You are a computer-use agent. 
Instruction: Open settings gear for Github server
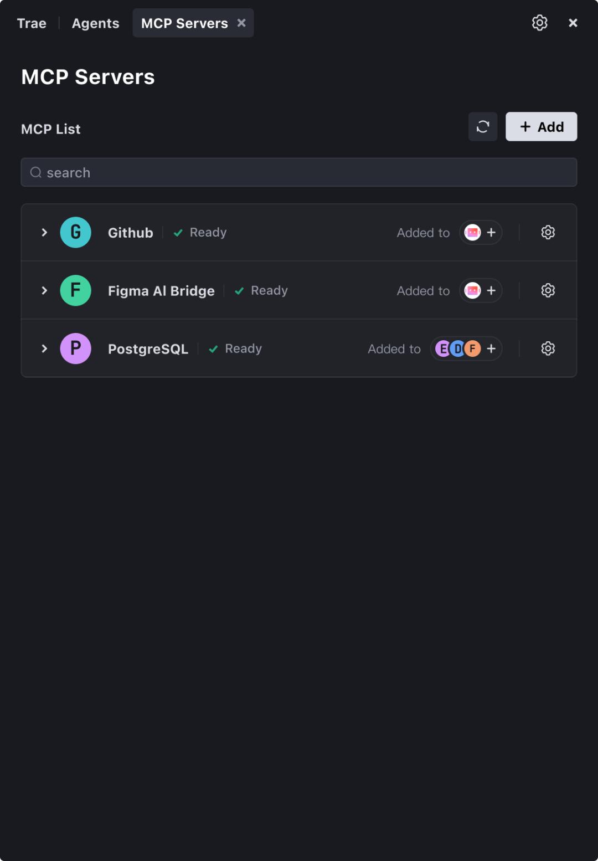[x=548, y=232]
